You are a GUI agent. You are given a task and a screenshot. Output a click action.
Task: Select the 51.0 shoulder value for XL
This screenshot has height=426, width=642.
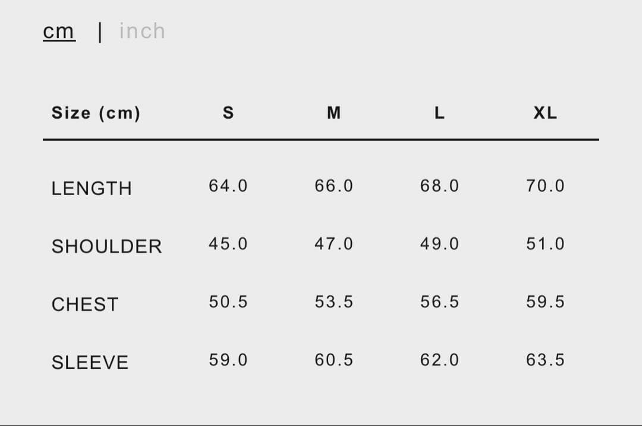pyautogui.click(x=545, y=244)
